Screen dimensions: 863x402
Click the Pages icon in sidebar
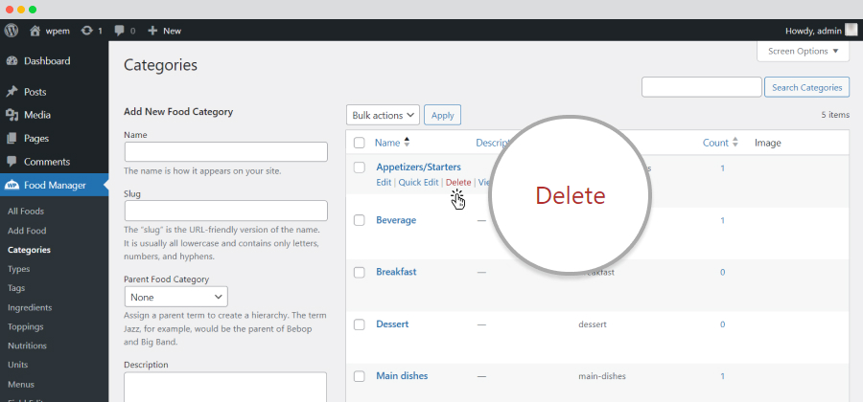[12, 139]
